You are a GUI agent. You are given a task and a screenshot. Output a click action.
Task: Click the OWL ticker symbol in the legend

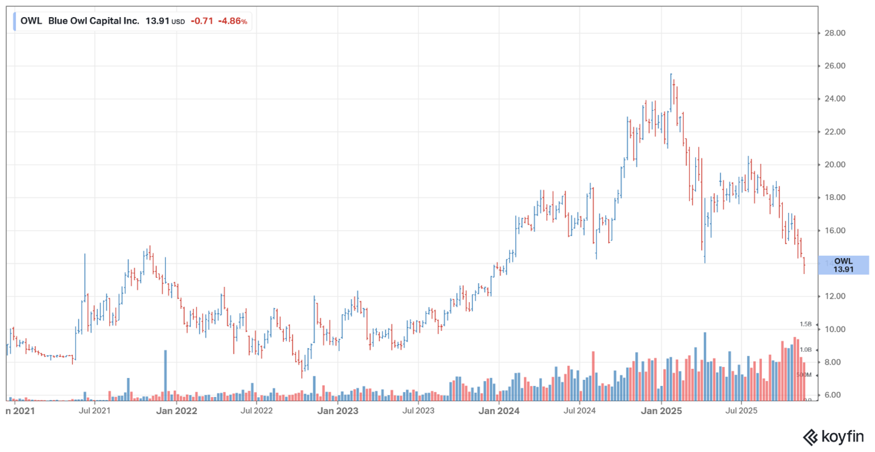pos(31,21)
